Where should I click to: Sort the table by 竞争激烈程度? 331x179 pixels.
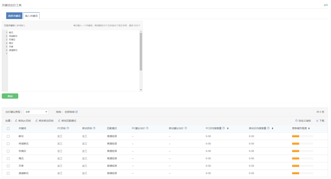309,128
